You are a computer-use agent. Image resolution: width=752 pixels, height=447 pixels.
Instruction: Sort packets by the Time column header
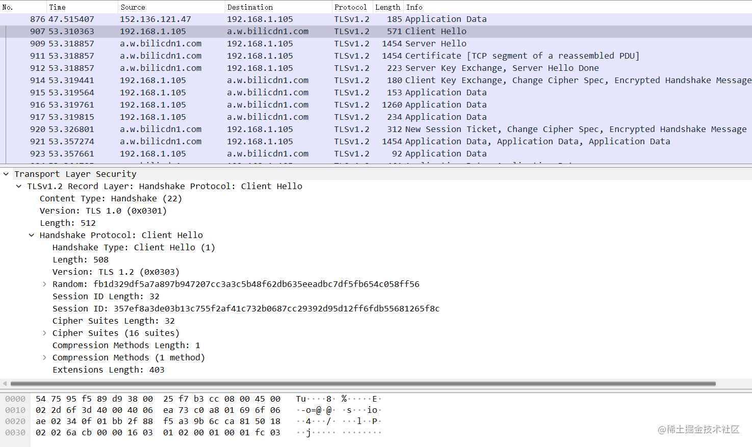click(x=82, y=7)
